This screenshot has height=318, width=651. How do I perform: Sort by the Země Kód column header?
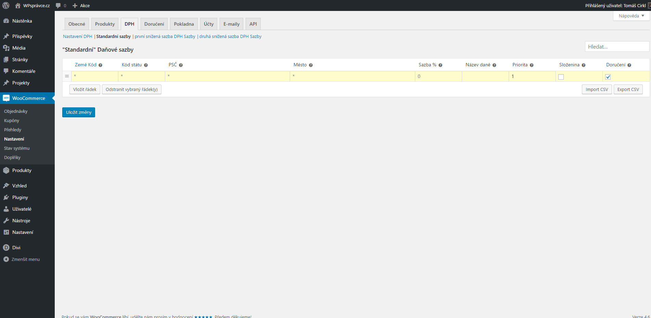(x=86, y=65)
